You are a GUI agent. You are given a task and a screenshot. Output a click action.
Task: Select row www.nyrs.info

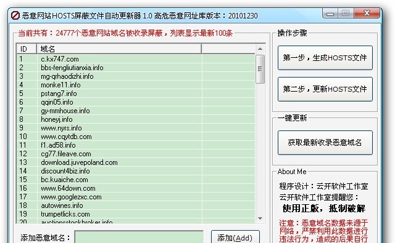point(136,128)
